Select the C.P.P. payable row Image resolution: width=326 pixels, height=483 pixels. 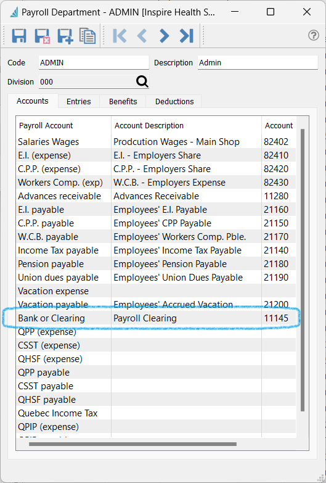pyautogui.click(x=156, y=223)
